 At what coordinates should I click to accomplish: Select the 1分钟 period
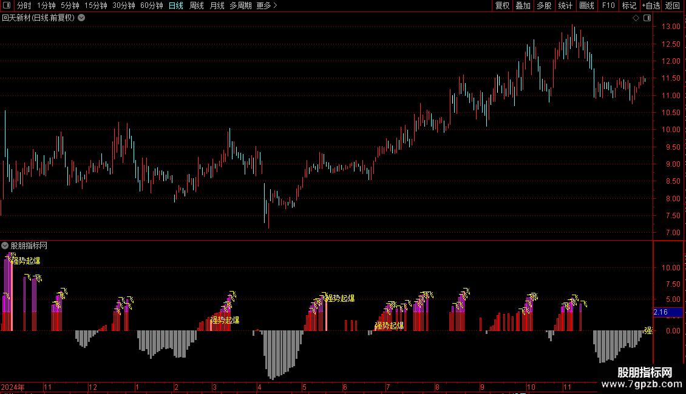(x=46, y=5)
